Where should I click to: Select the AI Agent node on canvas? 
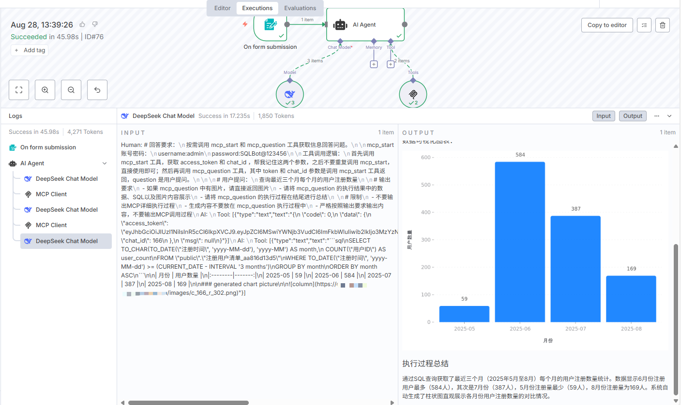point(365,25)
